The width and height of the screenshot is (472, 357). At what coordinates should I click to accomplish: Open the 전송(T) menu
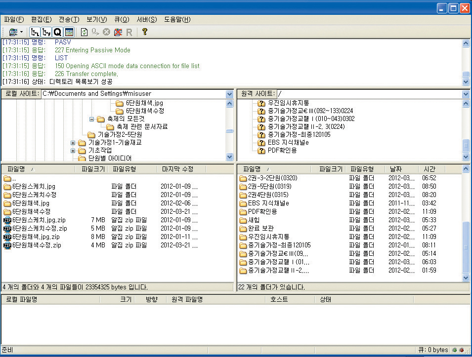tap(69, 20)
